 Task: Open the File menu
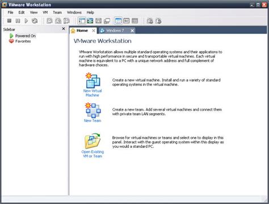[x=10, y=12]
